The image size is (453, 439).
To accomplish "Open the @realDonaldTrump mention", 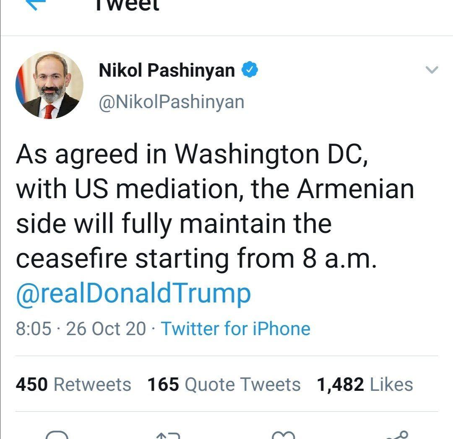I will 133,293.
